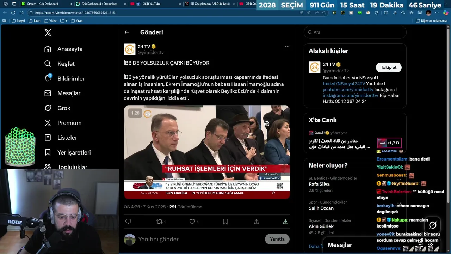Open the tweet's three-dot more menu

287,47
